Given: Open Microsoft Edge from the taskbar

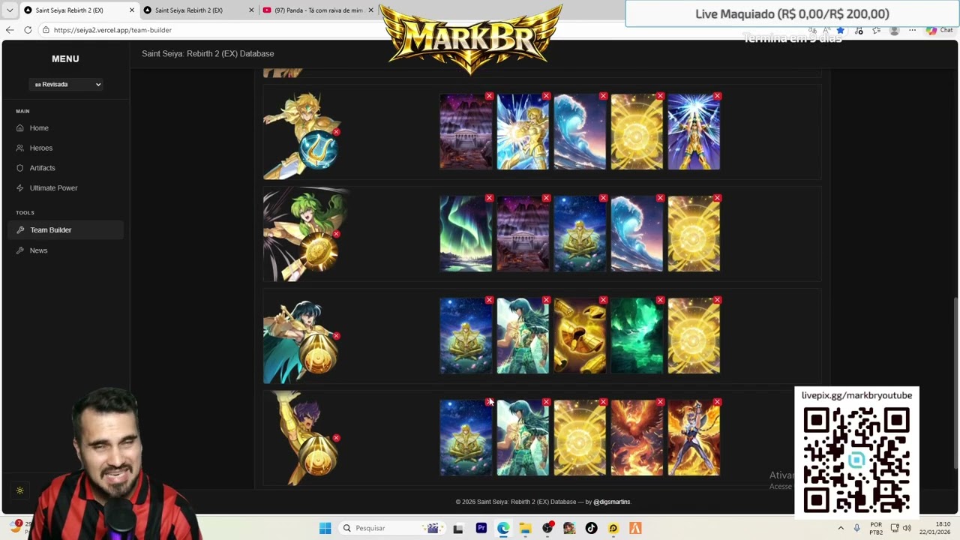Looking at the screenshot, I should click(x=503, y=528).
